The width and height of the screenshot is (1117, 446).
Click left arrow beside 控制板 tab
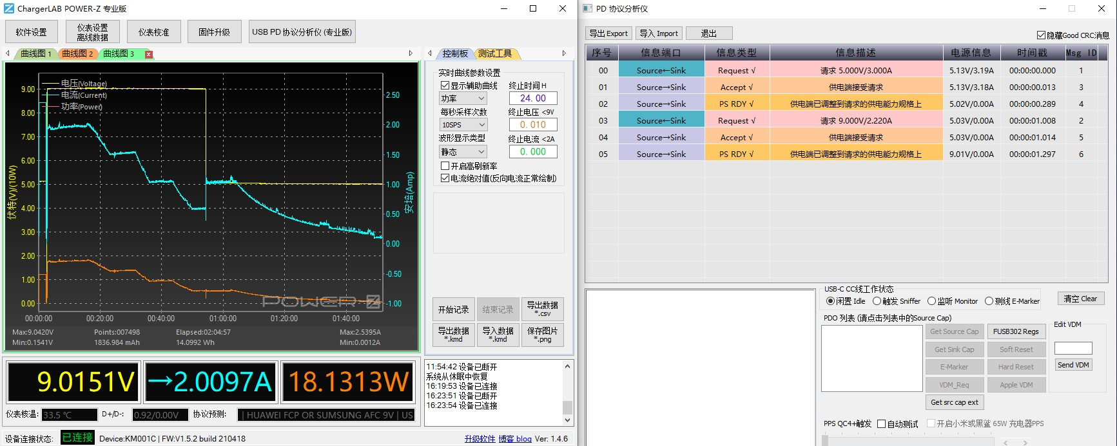point(430,53)
